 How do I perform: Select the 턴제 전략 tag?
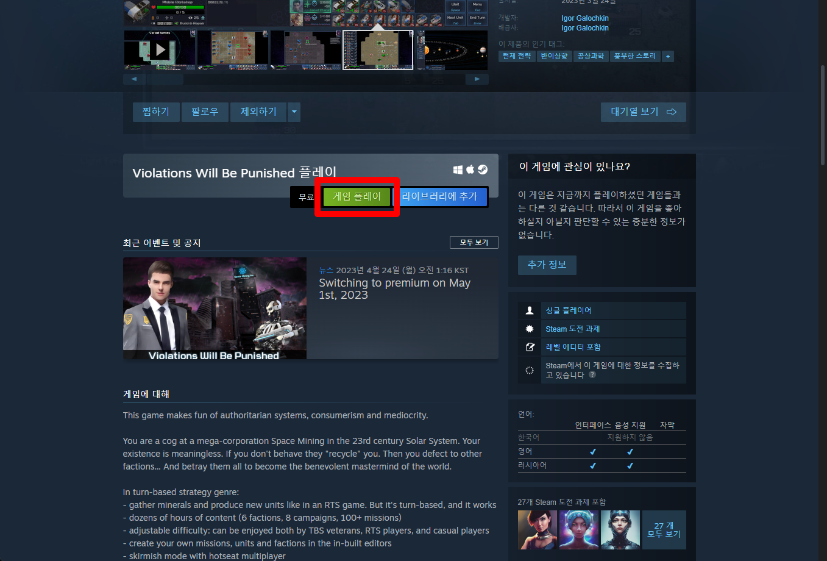click(517, 56)
